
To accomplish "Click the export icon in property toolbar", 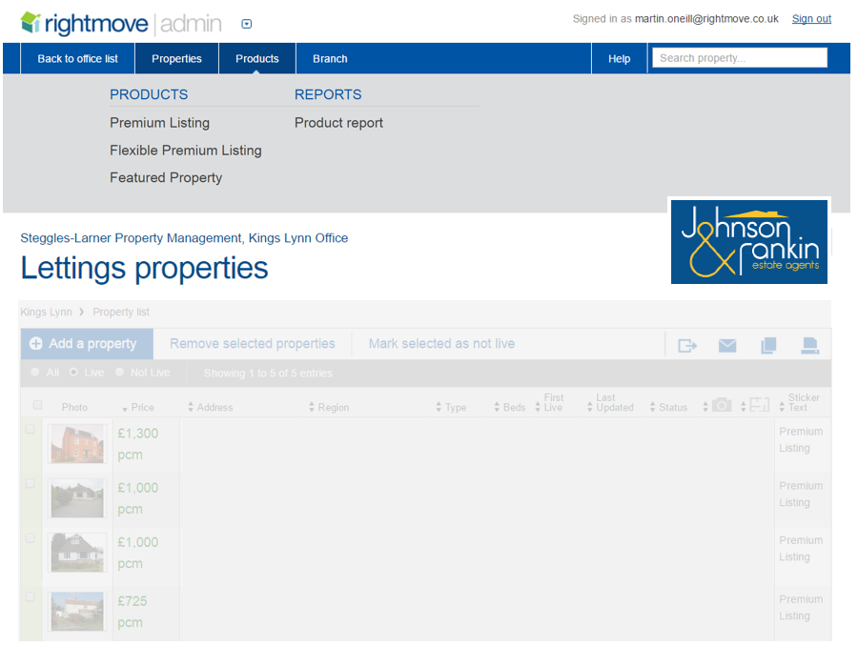I will [687, 346].
